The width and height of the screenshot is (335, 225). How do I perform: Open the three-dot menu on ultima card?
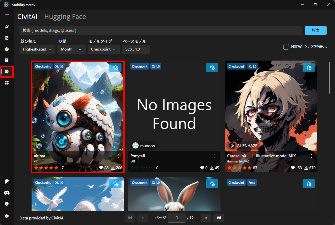point(118,156)
